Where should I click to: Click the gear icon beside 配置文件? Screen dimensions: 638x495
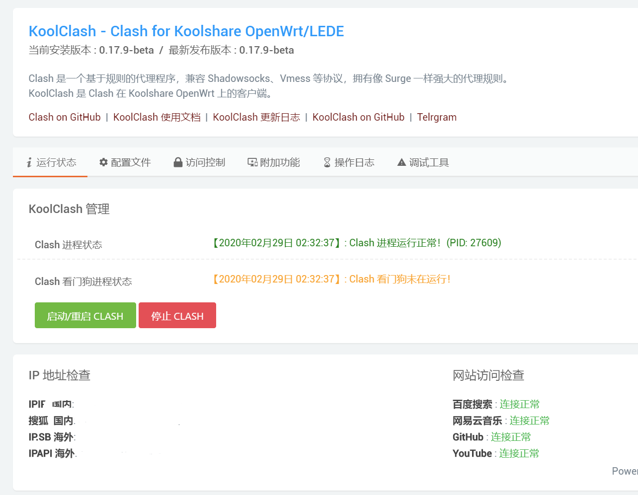[x=103, y=162]
